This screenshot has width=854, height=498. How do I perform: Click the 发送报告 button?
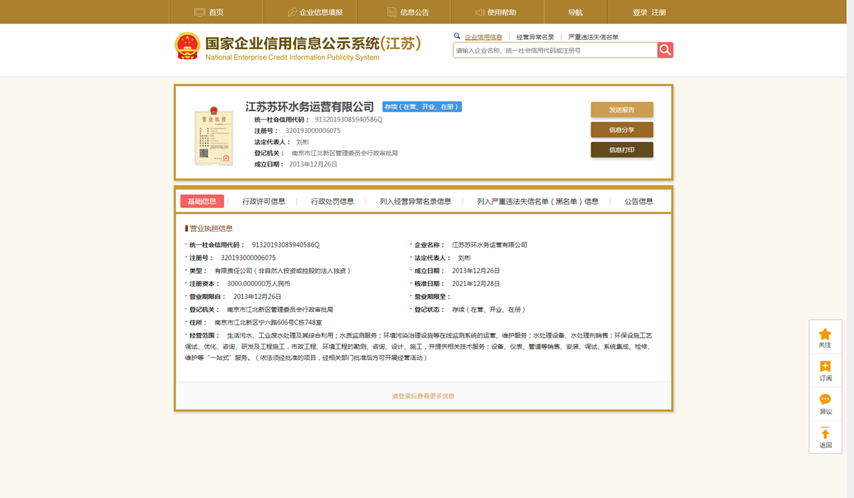click(622, 110)
